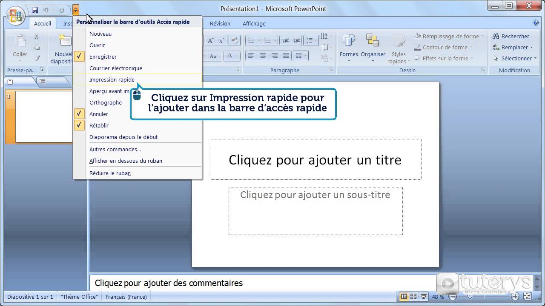Click the slide 1 thumbnail

pyautogui.click(x=44, y=116)
